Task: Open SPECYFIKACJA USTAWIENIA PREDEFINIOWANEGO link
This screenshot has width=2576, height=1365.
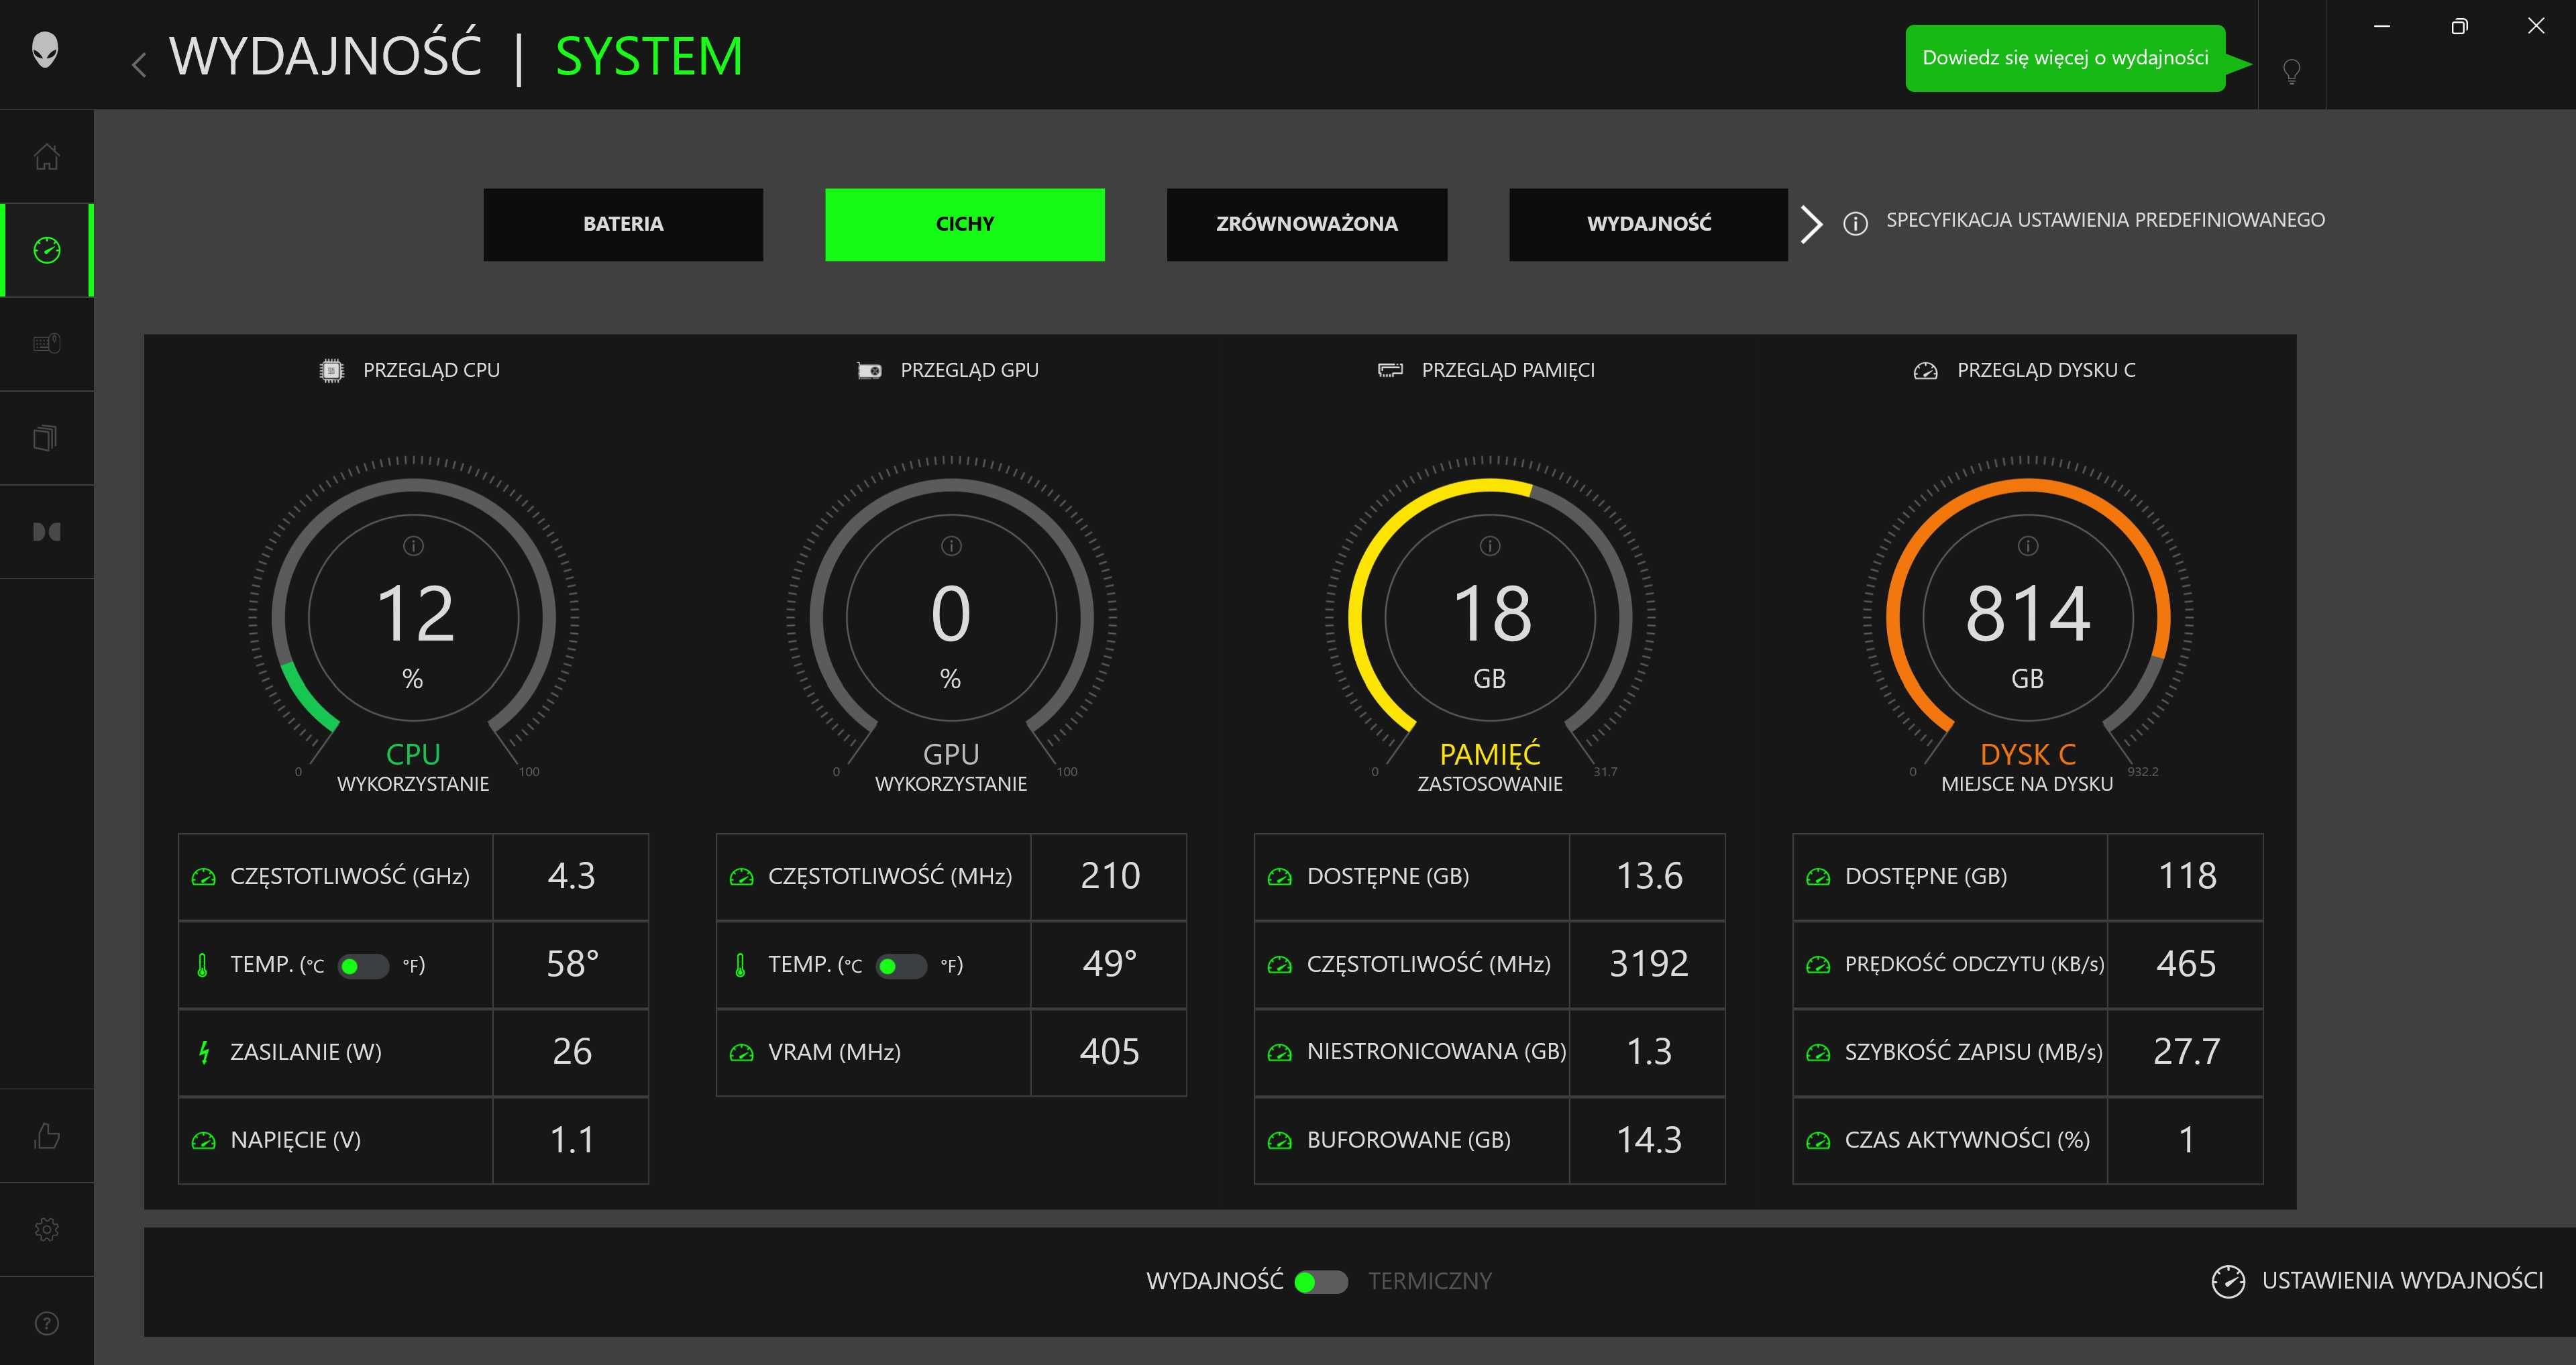Action: point(2105,220)
